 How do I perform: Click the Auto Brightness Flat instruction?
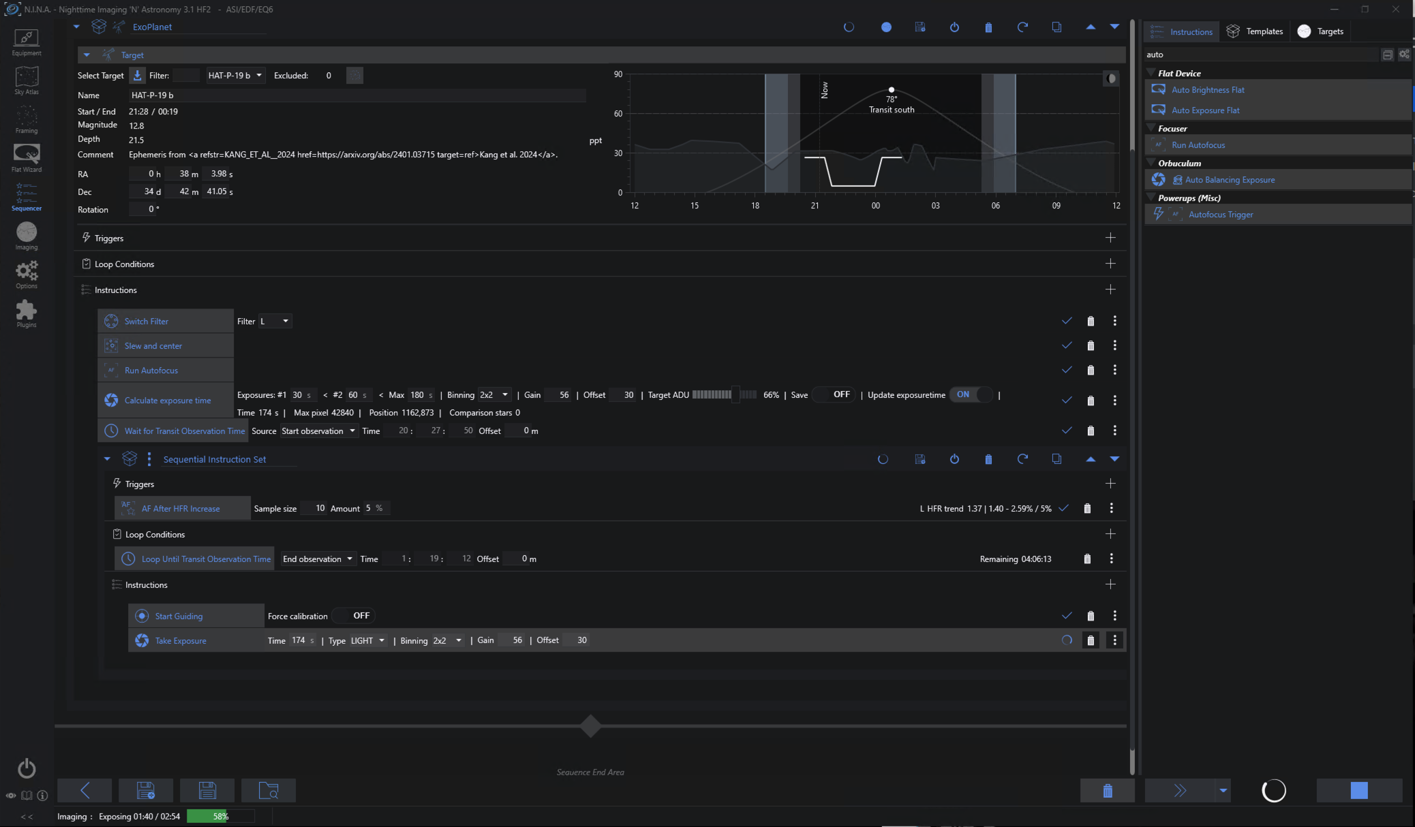click(x=1207, y=90)
